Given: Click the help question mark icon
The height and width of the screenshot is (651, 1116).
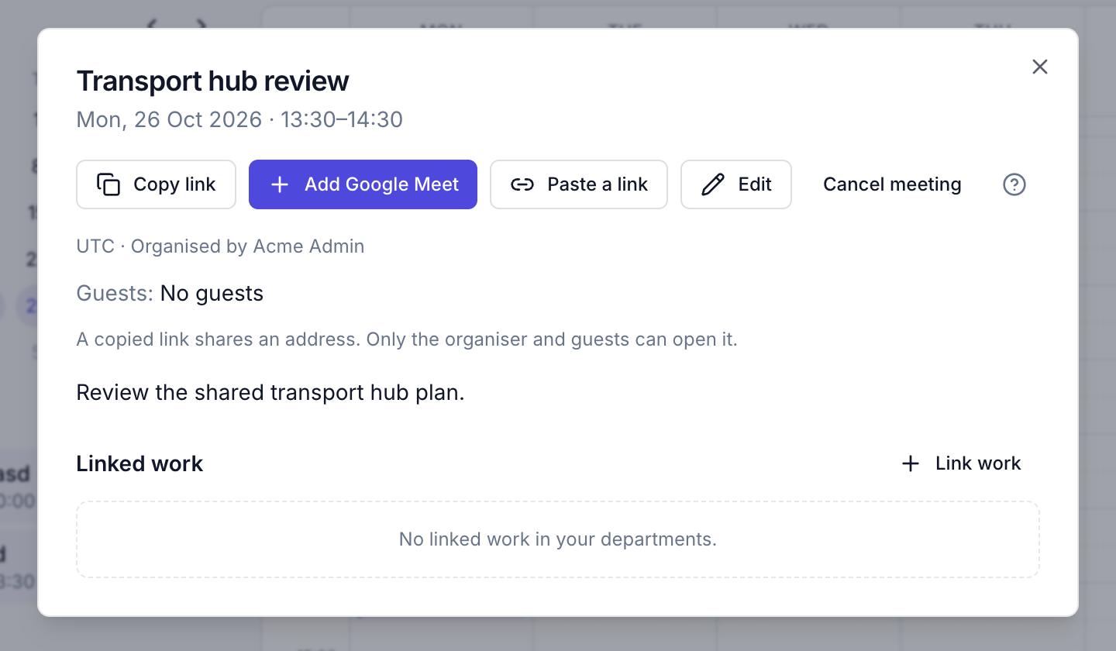Looking at the screenshot, I should (x=1014, y=184).
